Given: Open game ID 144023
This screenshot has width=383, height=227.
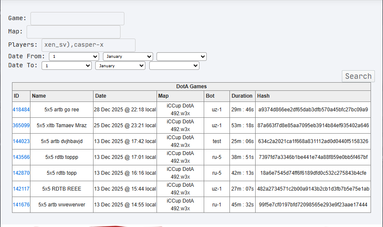Looking at the screenshot, I should coord(21,141).
